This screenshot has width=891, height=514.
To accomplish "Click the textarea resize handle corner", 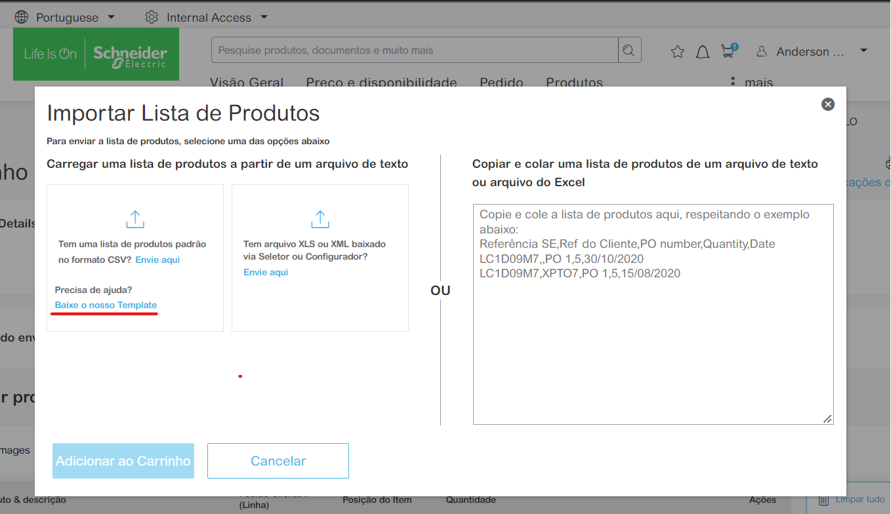I will pos(828,419).
